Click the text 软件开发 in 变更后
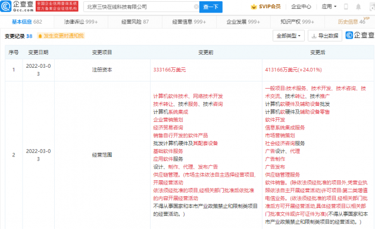This screenshot has height=229, width=375. pos(275,120)
